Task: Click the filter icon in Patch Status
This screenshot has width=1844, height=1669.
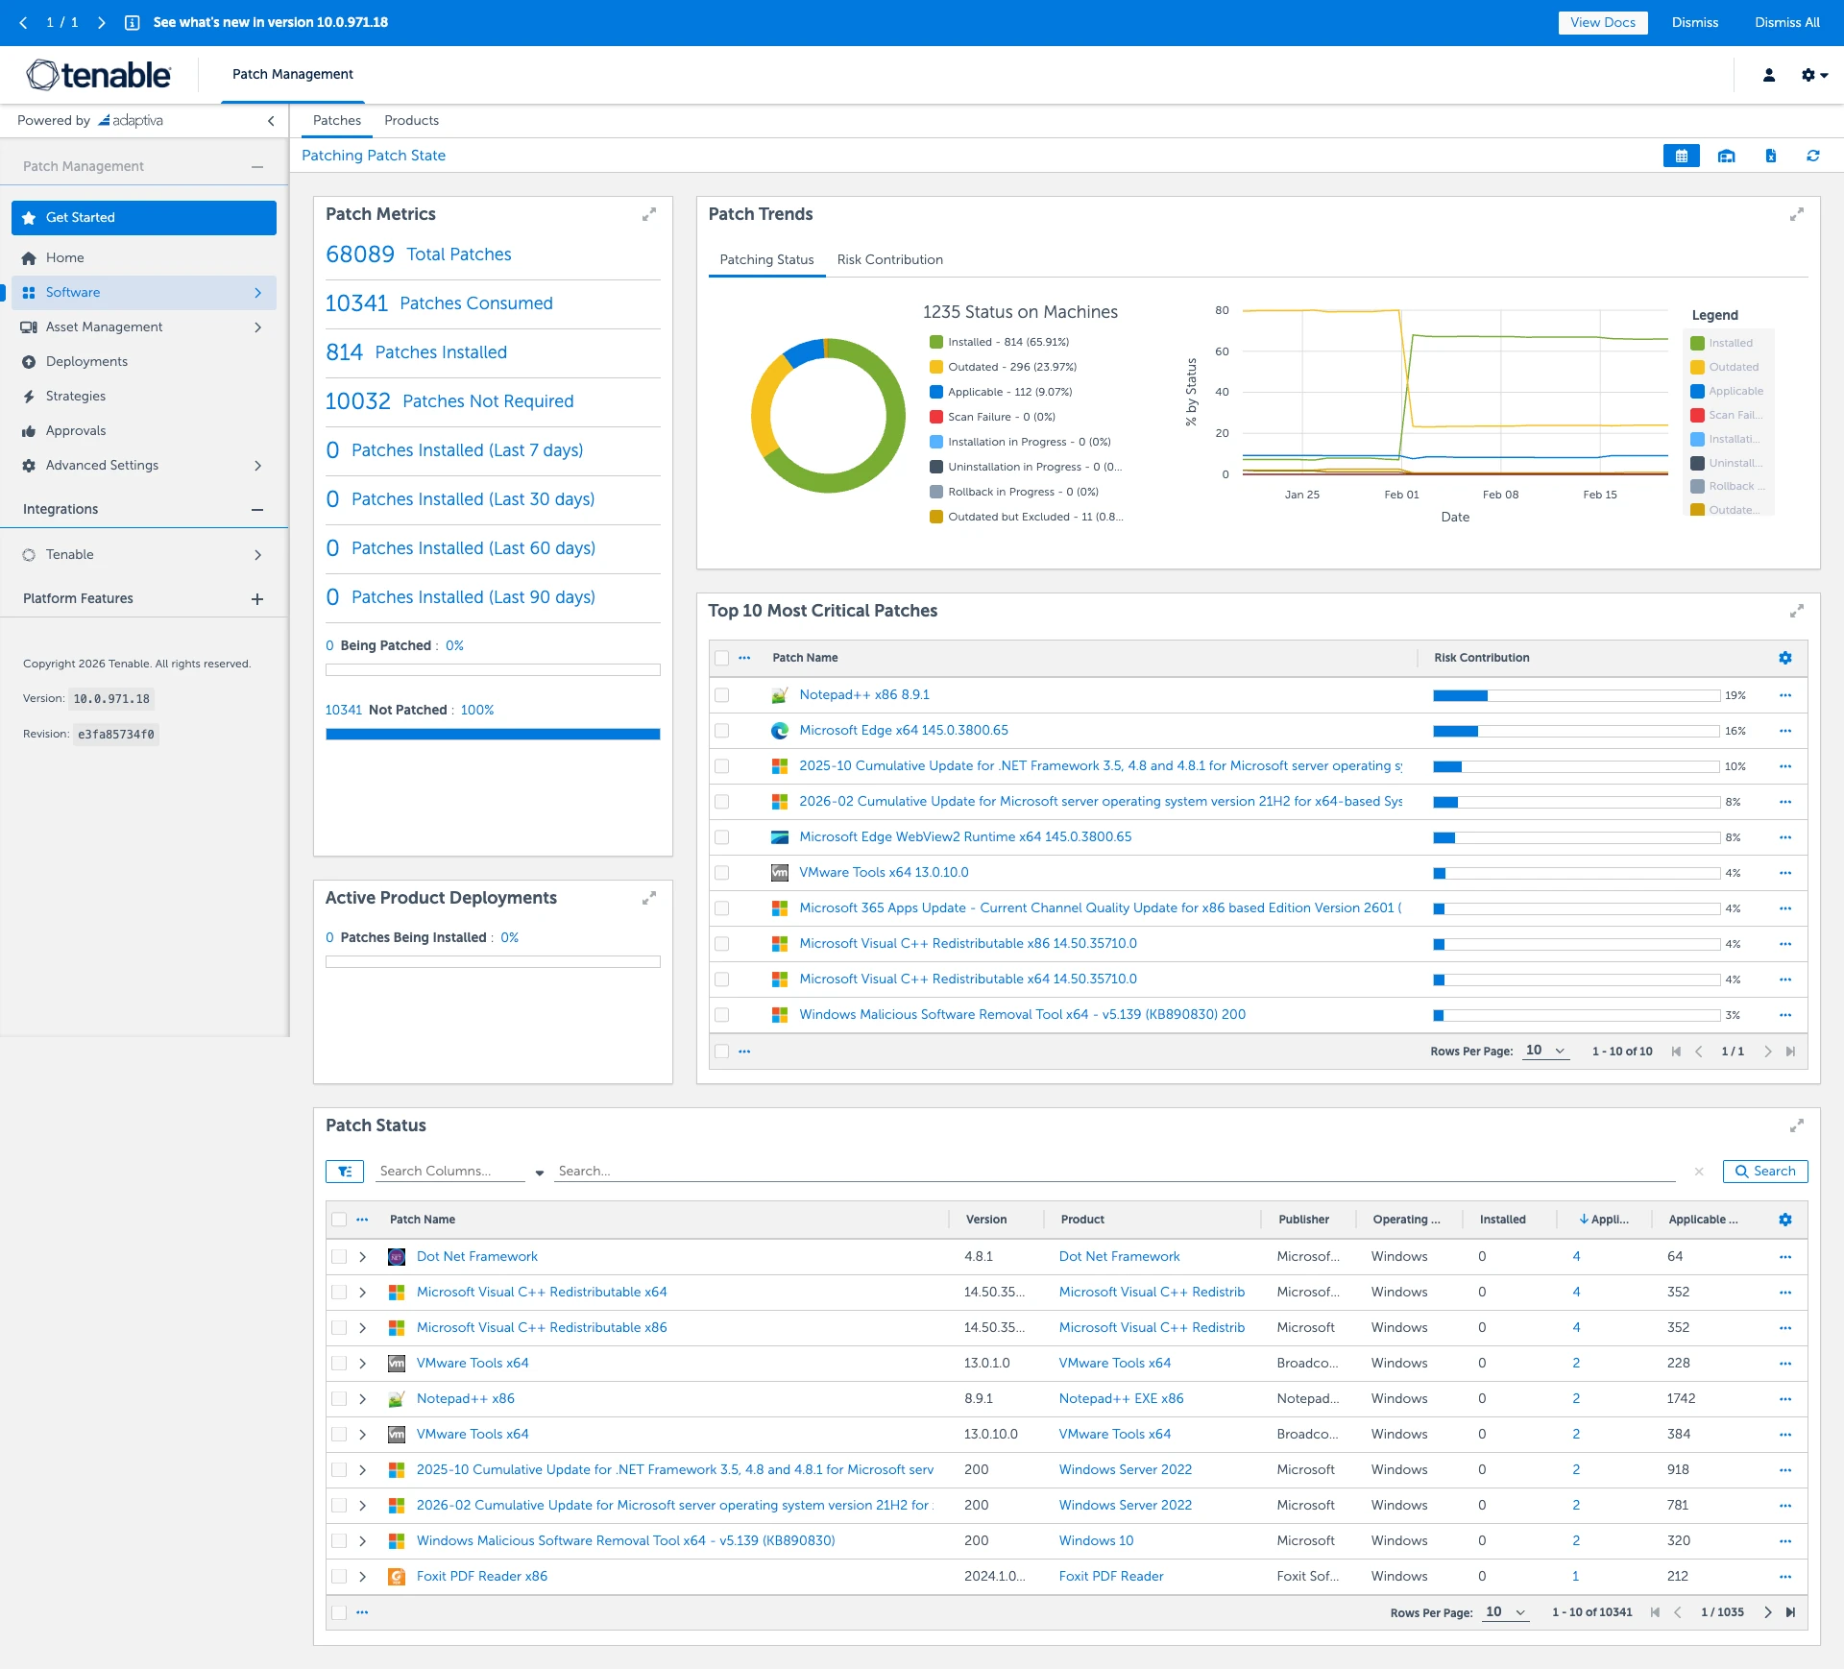Action: pos(345,1172)
